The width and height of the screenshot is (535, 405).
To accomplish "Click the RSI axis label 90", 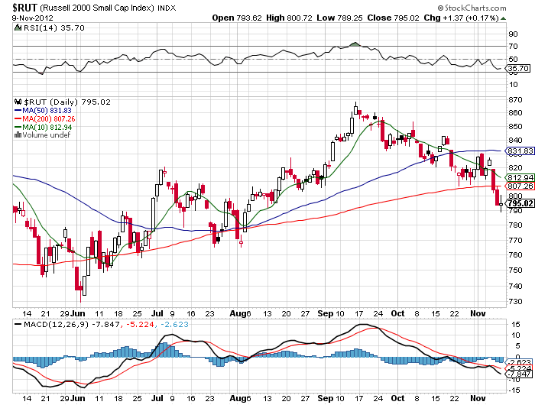I will point(513,34).
